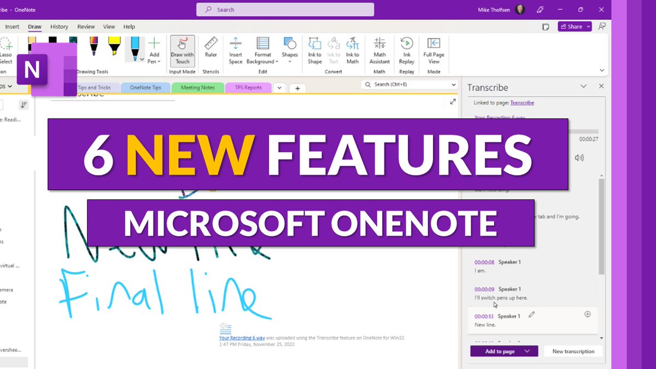The image size is (656, 369).
Task: Select the galaxy-pattern teal pen
Action: coord(73,39)
